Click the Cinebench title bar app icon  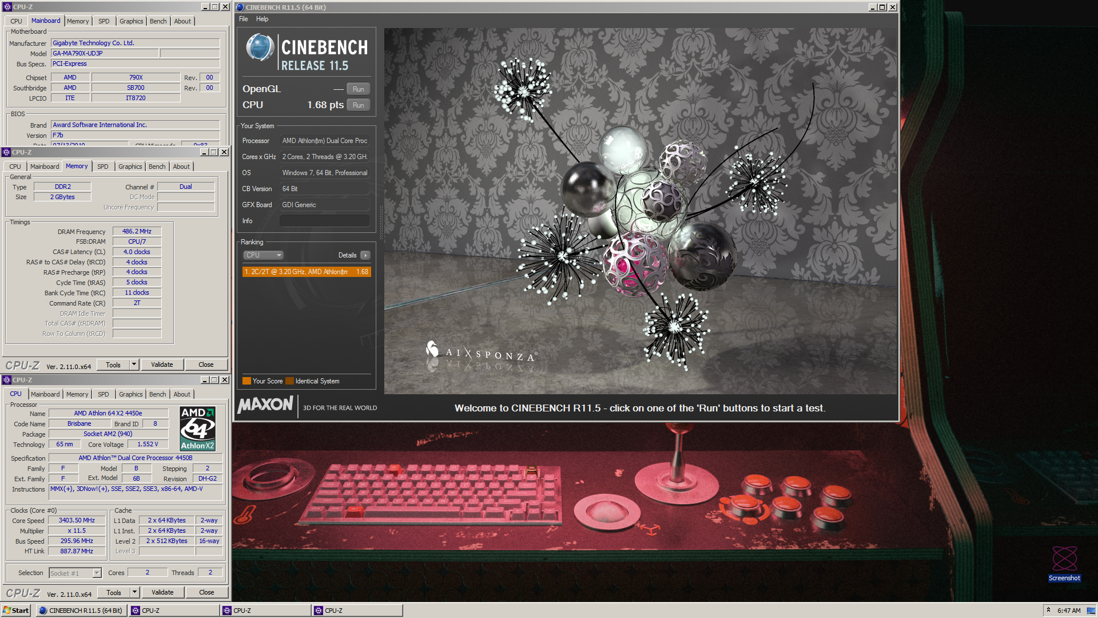point(240,7)
